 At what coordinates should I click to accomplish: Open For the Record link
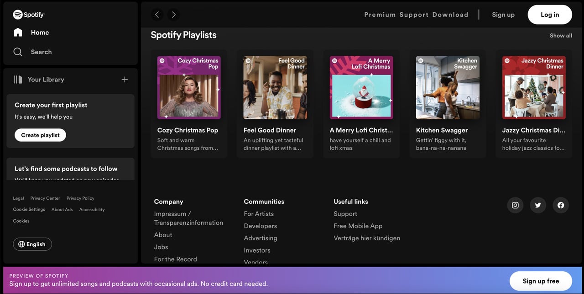(176, 259)
